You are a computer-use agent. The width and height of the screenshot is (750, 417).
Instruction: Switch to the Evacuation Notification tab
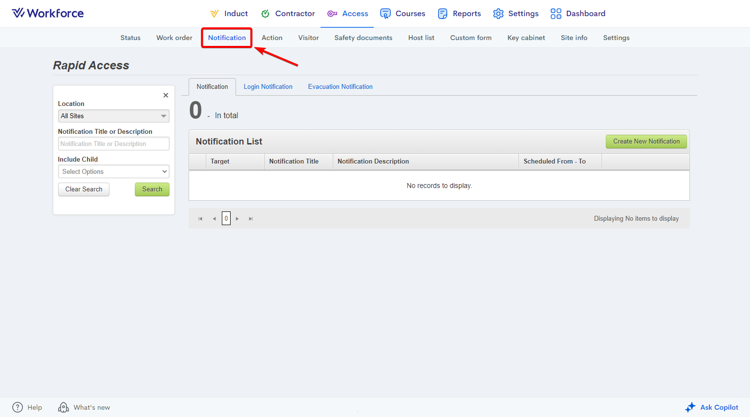(x=340, y=87)
